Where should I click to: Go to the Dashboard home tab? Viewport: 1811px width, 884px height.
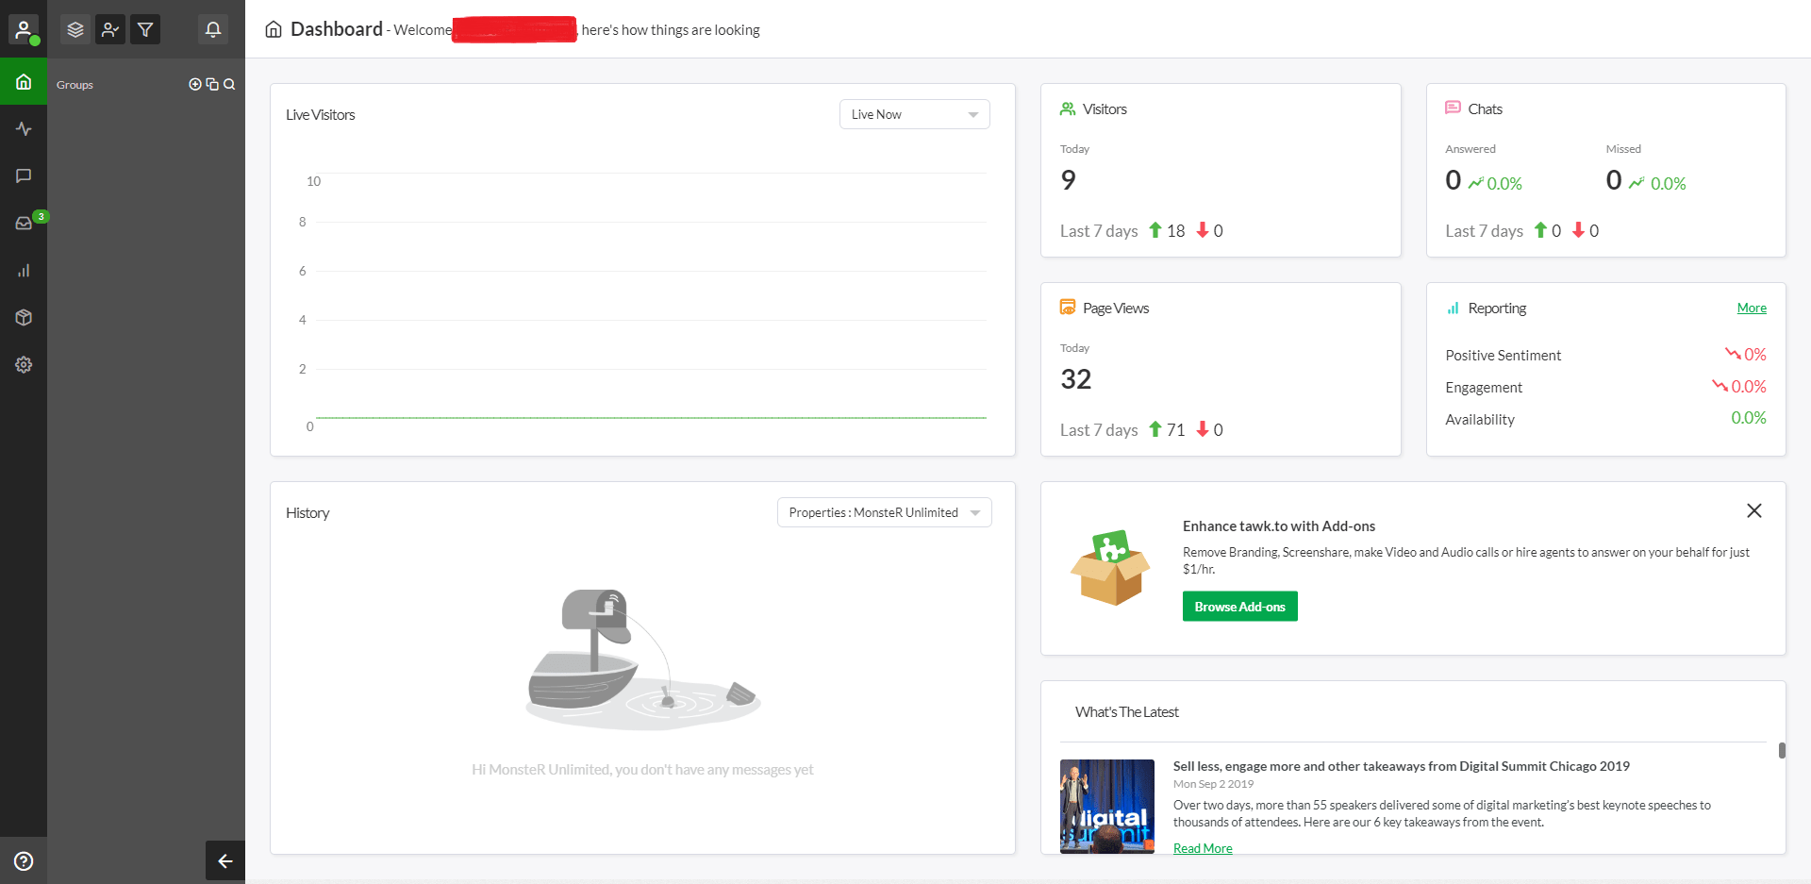coord(24,82)
